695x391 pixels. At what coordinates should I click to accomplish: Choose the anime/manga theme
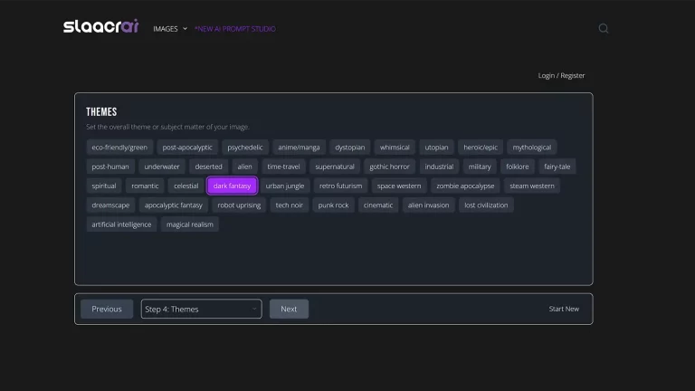[299, 147]
